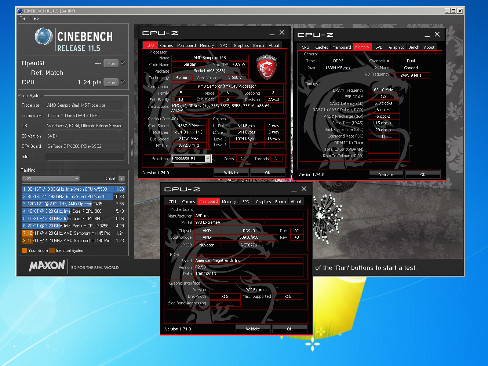Open the Cinebench File menu

click(x=22, y=18)
